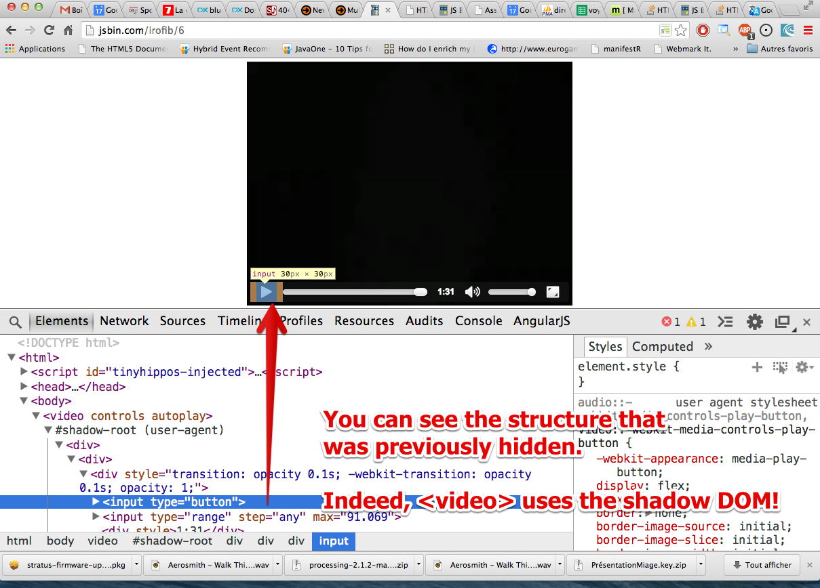Select the input breadcrumb at DevTools bottom
The image size is (820, 588).
[x=333, y=541]
